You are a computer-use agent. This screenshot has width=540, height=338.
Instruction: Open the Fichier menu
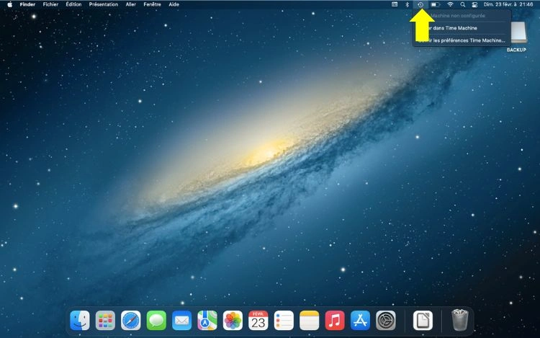(50, 4)
